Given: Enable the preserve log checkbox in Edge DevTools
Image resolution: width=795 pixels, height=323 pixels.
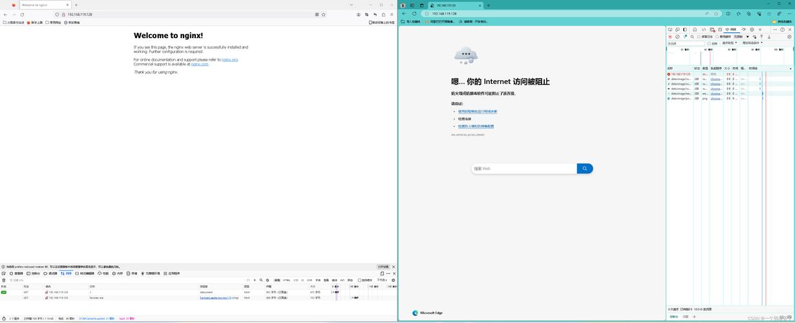Looking at the screenshot, I should [699, 37].
